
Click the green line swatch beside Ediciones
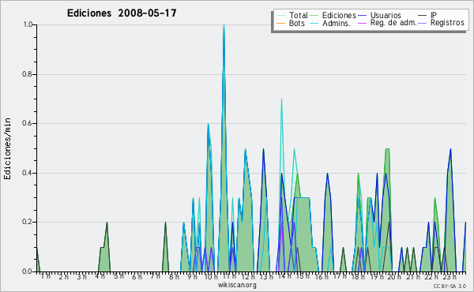[314, 16]
